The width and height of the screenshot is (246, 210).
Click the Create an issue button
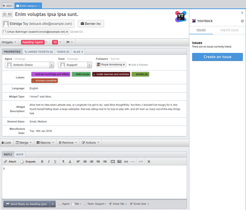click(217, 57)
